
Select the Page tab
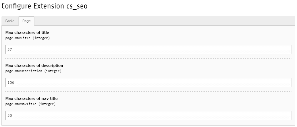pos(26,21)
